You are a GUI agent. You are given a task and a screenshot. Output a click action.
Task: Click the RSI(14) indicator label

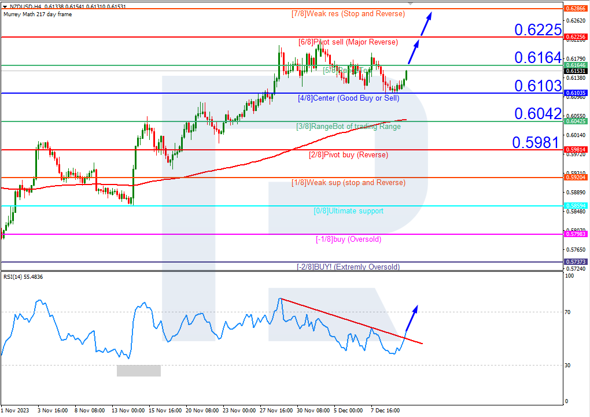point(23,277)
